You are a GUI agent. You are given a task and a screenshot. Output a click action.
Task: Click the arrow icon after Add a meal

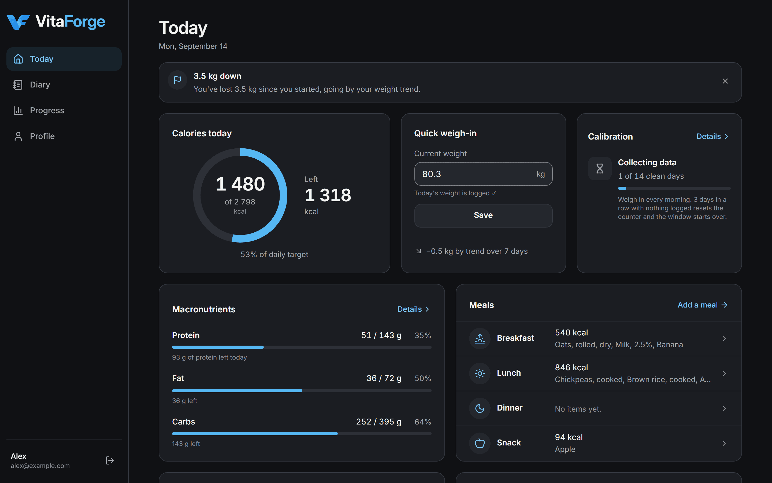pyautogui.click(x=725, y=305)
